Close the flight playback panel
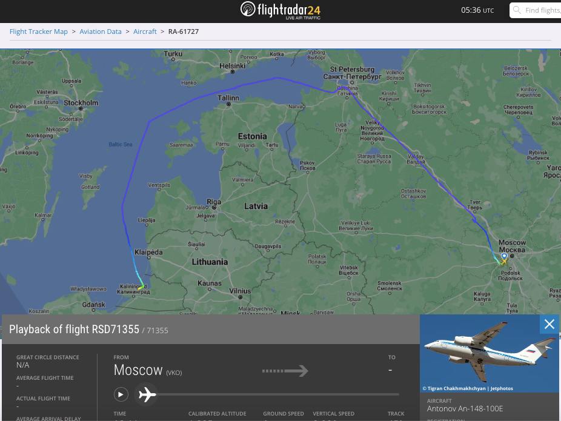This screenshot has height=421, width=561. (x=549, y=325)
